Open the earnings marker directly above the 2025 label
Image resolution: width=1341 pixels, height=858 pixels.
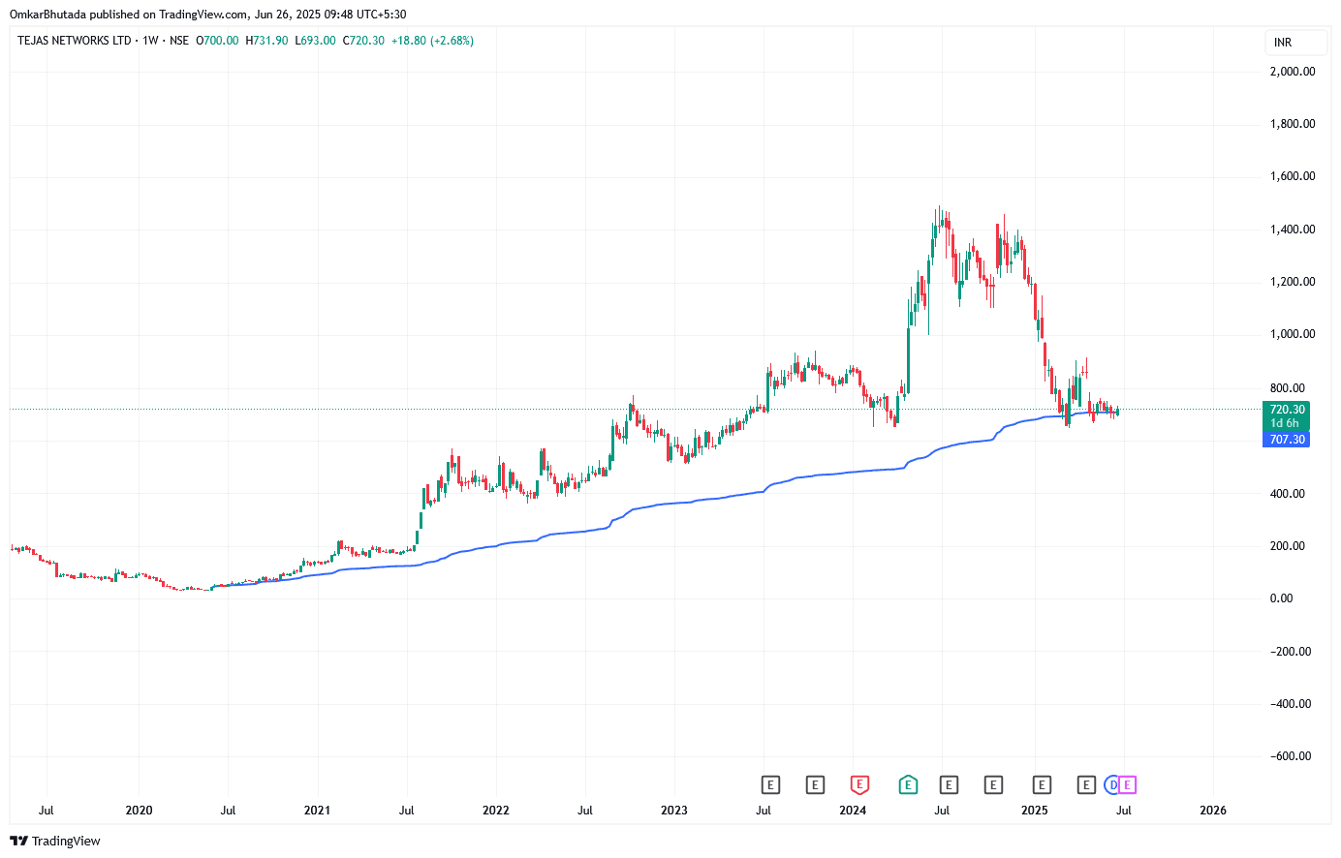tap(1042, 784)
